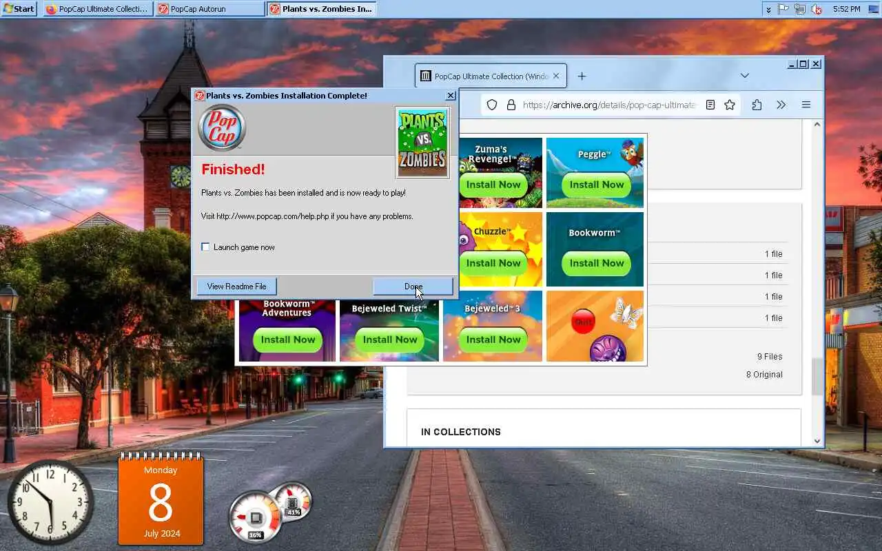This screenshot has height=551, width=882.
Task: Click the archive.org URL address bar
Action: coord(609,105)
